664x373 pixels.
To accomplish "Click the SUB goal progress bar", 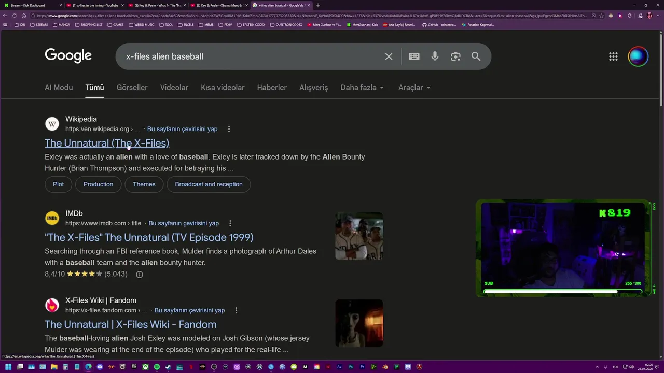I will 562,291.
